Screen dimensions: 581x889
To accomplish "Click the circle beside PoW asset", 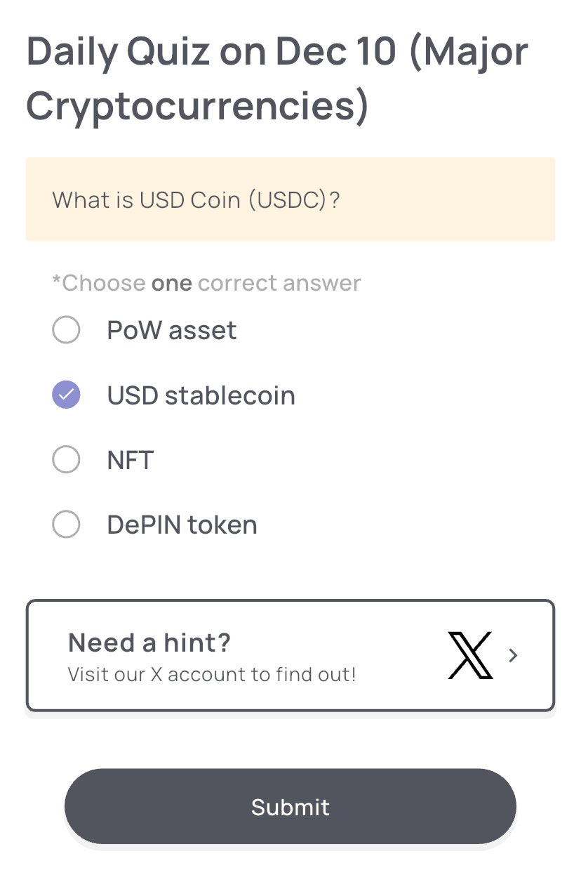I will 65,329.
